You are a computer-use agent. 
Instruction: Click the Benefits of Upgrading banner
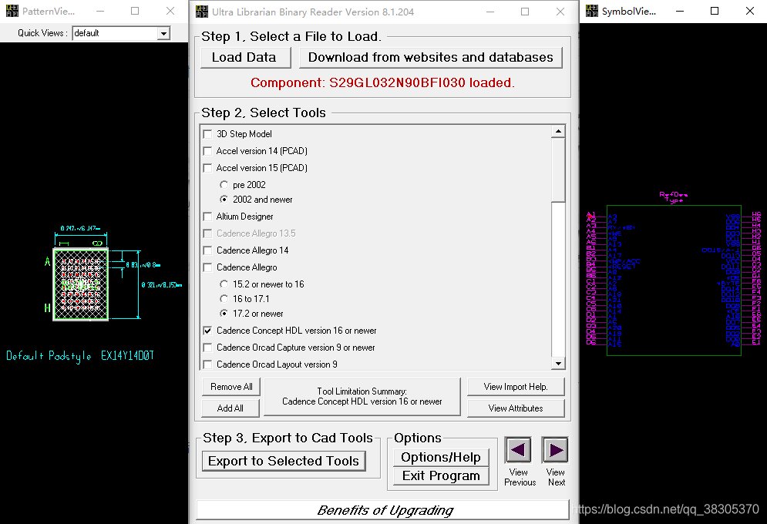(x=383, y=510)
